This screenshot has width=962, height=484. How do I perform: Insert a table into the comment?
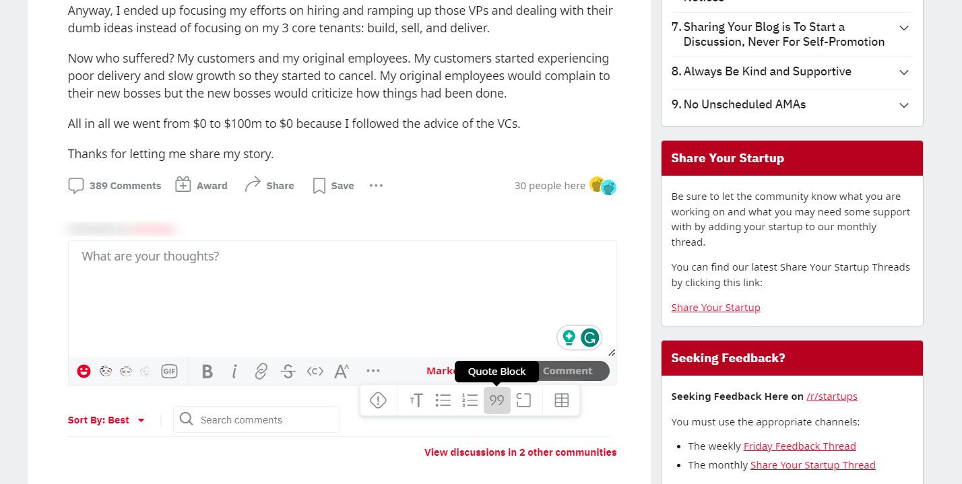561,401
